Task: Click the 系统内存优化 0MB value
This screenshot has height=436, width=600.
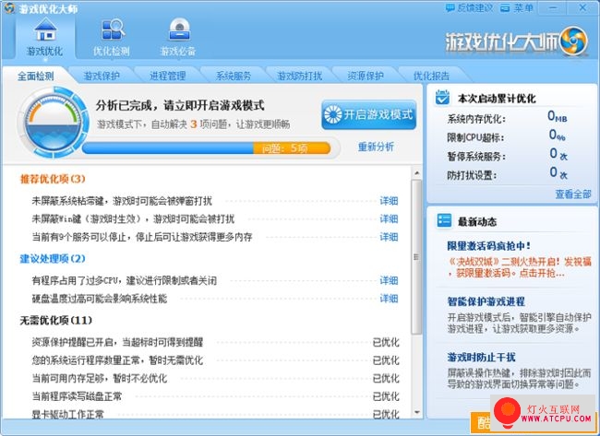Action: [x=558, y=116]
